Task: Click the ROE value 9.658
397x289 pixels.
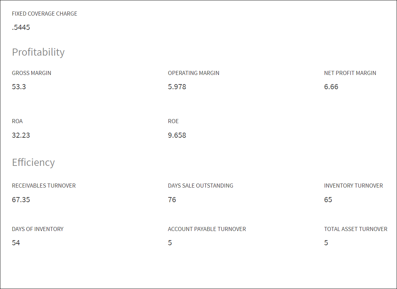Action: click(x=177, y=135)
